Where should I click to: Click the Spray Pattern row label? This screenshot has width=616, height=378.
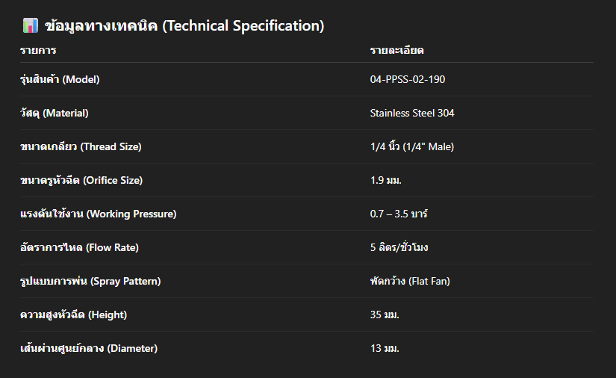(x=90, y=281)
